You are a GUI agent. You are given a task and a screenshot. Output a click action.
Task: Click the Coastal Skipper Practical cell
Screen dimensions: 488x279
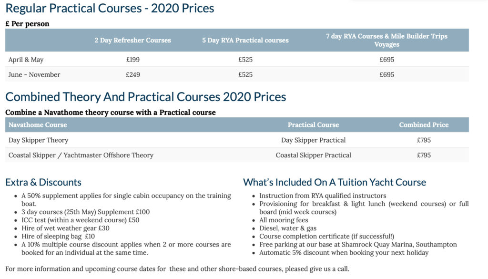pyautogui.click(x=314, y=155)
